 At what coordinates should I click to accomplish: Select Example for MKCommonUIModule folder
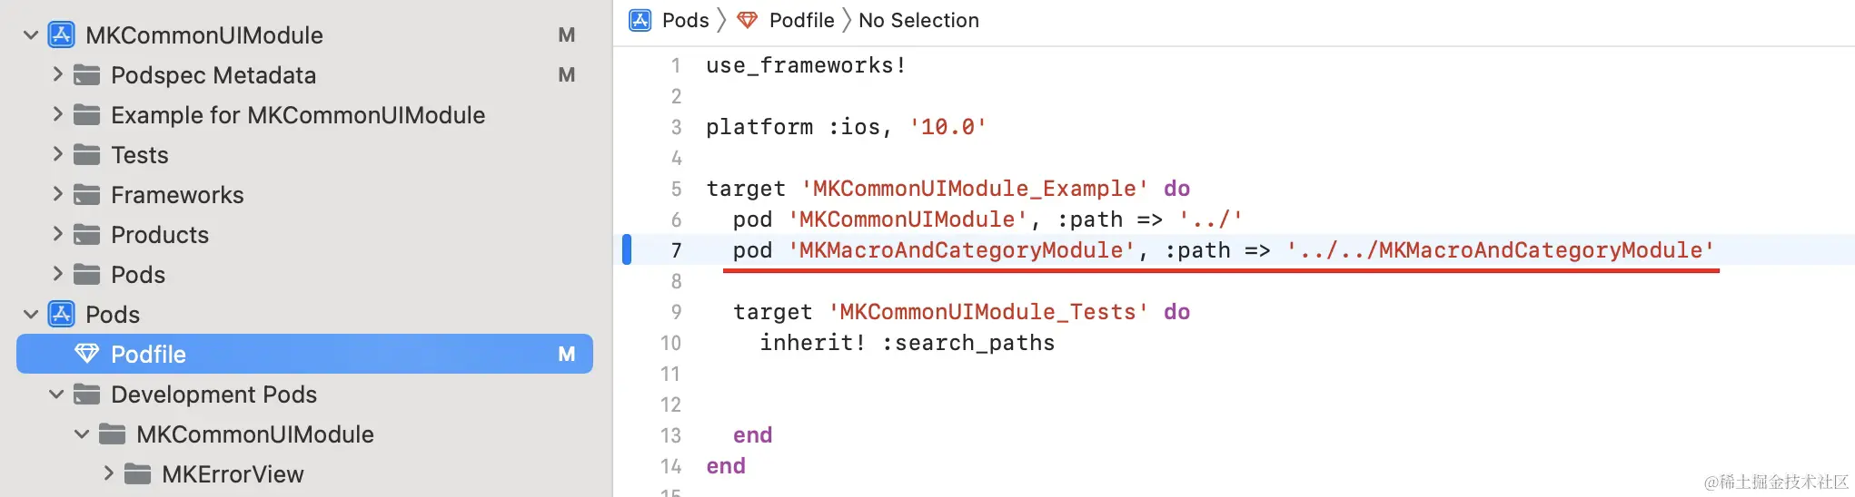(x=298, y=115)
